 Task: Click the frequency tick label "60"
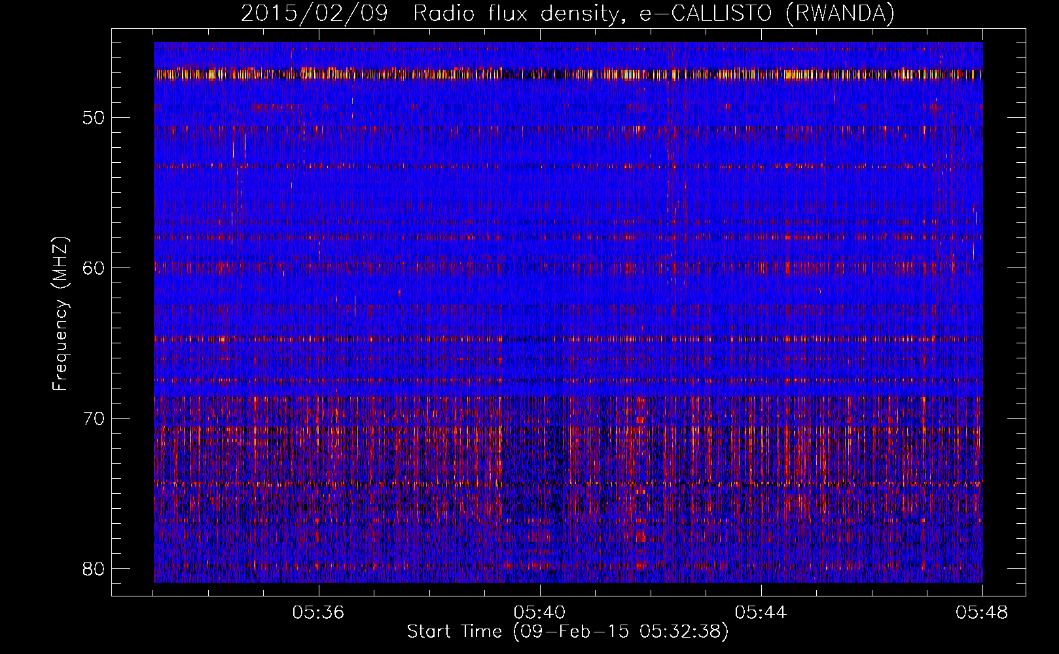pos(94,268)
